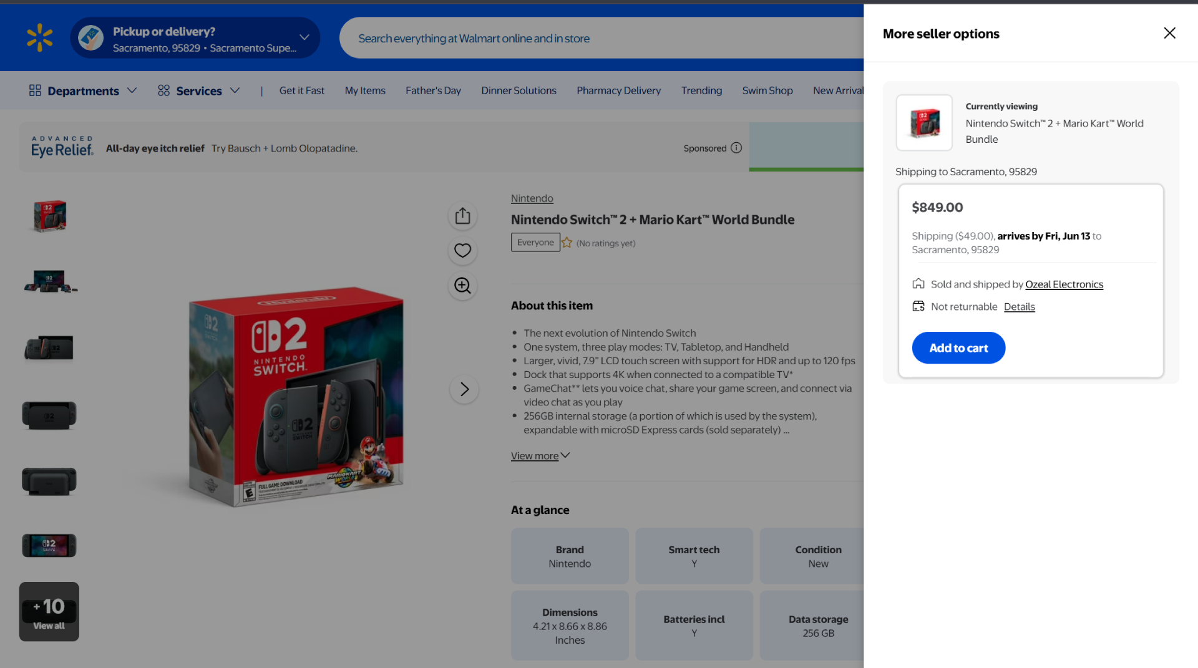Select the third thumbnail with console and box
1198x668 pixels.
click(x=49, y=347)
